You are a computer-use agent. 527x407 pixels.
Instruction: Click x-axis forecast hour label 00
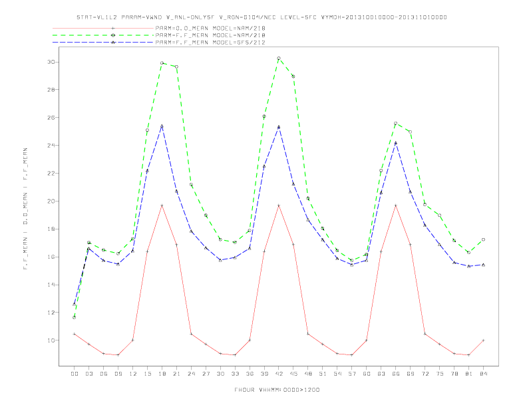[x=75, y=374]
